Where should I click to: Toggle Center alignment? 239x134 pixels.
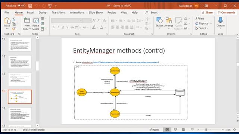coord(117,27)
